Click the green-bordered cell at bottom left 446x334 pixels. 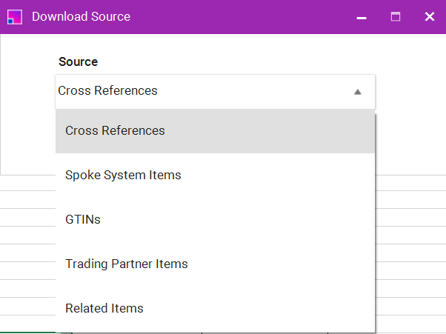tap(27, 331)
